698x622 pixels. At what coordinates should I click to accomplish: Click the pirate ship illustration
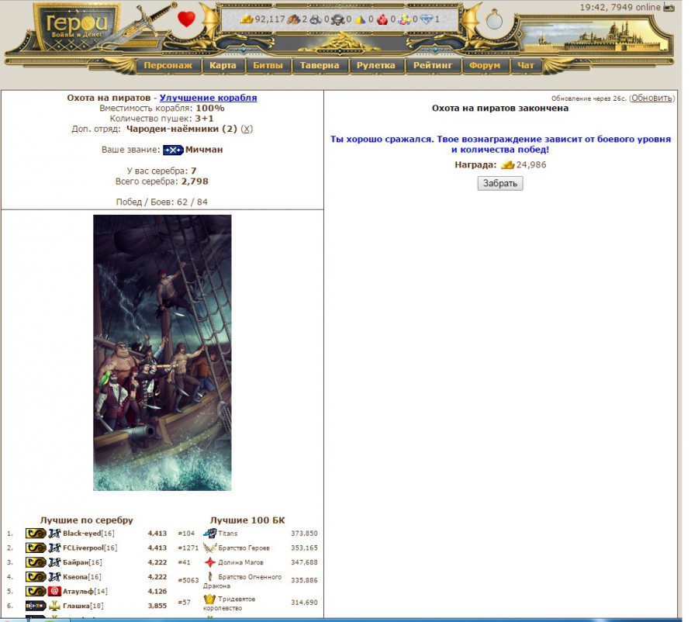pyautogui.click(x=162, y=353)
